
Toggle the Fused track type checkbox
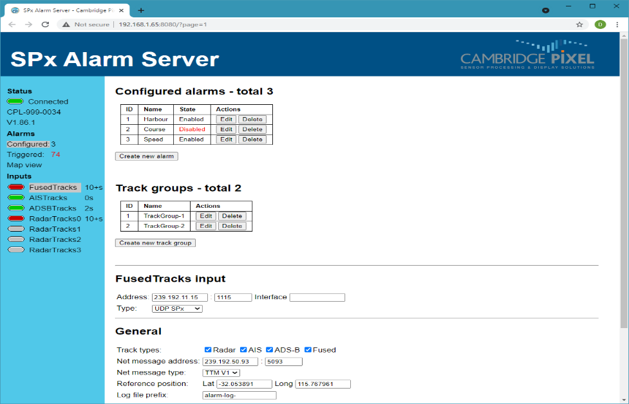pos(308,350)
